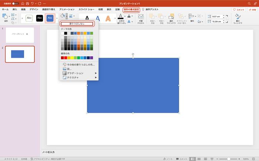
Task: Click the Save icon in title bar
Action: click(x=28, y=3)
